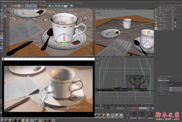182x122 pixels.
Task: Open the green generators icon
Action: coord(56,6)
